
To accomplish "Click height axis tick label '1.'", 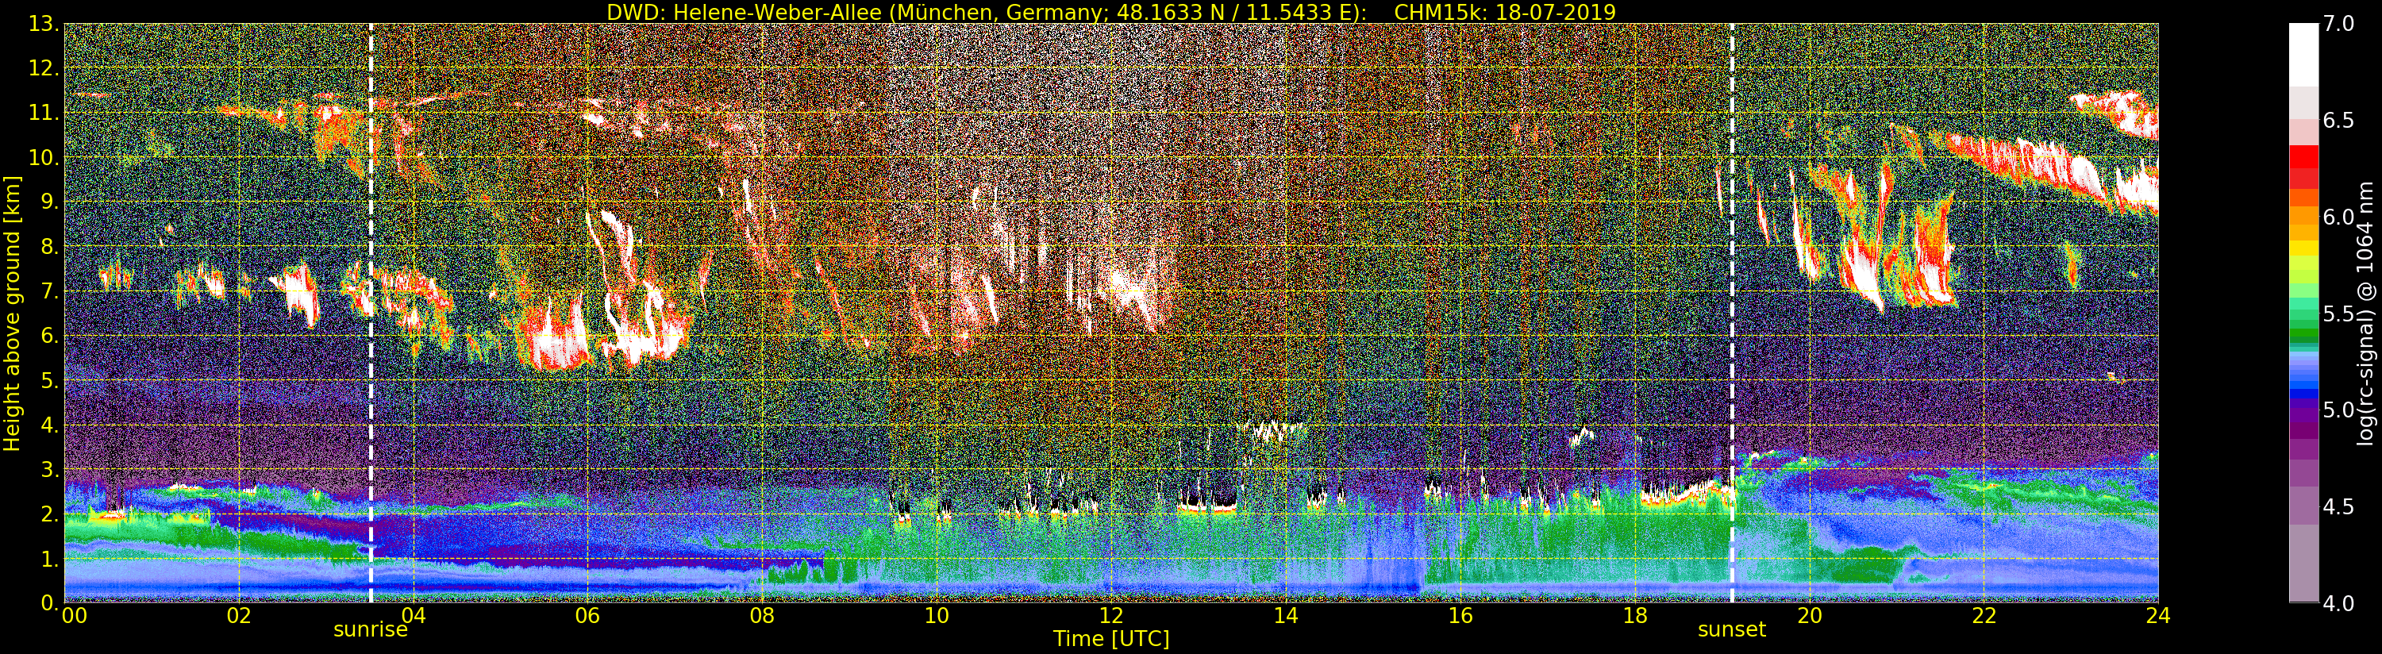I will coord(49,558).
